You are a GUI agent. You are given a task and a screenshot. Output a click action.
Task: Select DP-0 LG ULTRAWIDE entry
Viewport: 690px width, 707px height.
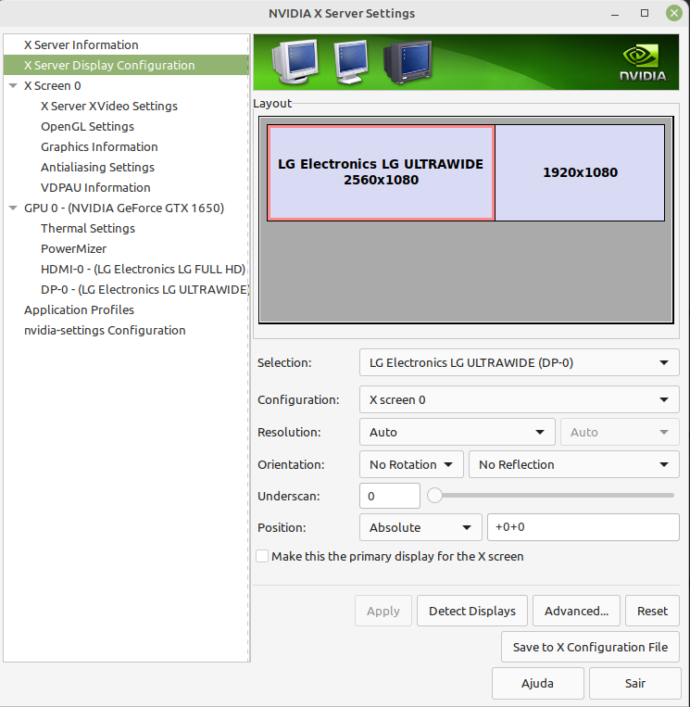click(144, 289)
